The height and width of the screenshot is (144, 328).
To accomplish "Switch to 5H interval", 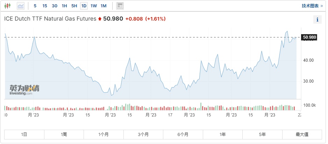I will [74, 6].
